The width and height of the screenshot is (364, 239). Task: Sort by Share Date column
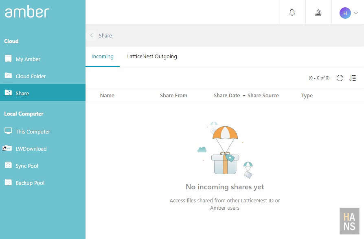(x=227, y=95)
